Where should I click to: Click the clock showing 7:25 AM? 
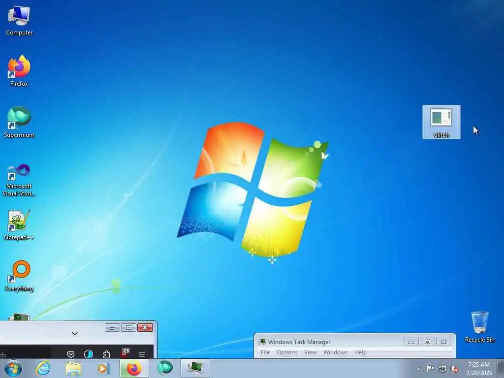click(x=479, y=368)
